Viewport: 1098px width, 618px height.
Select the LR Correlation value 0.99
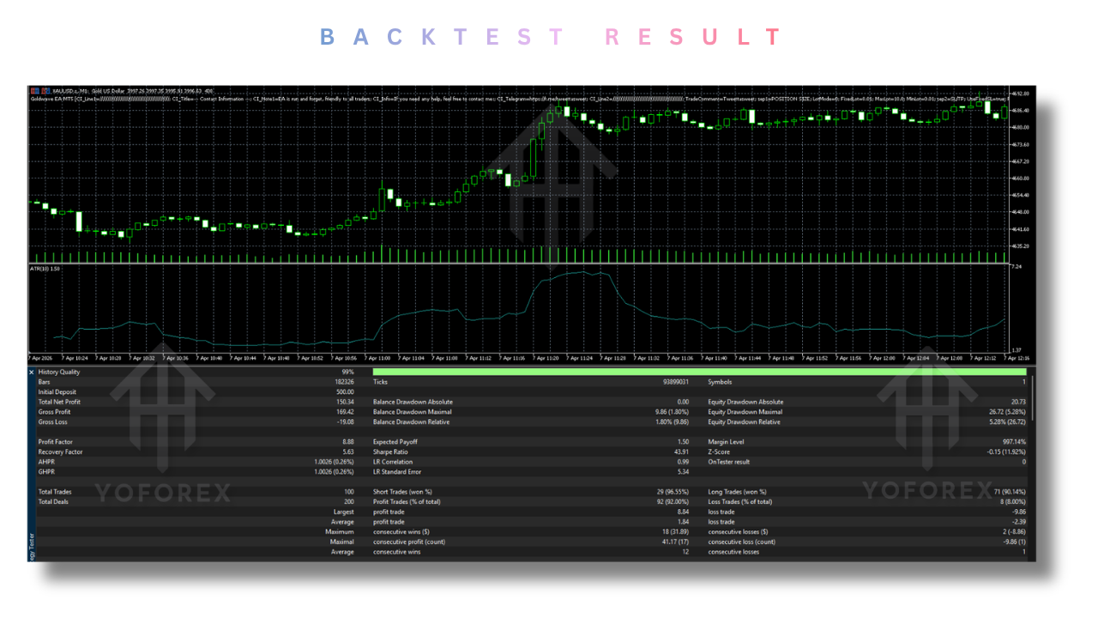pos(683,462)
